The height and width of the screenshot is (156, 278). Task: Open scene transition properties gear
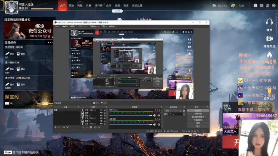coord(184,111)
